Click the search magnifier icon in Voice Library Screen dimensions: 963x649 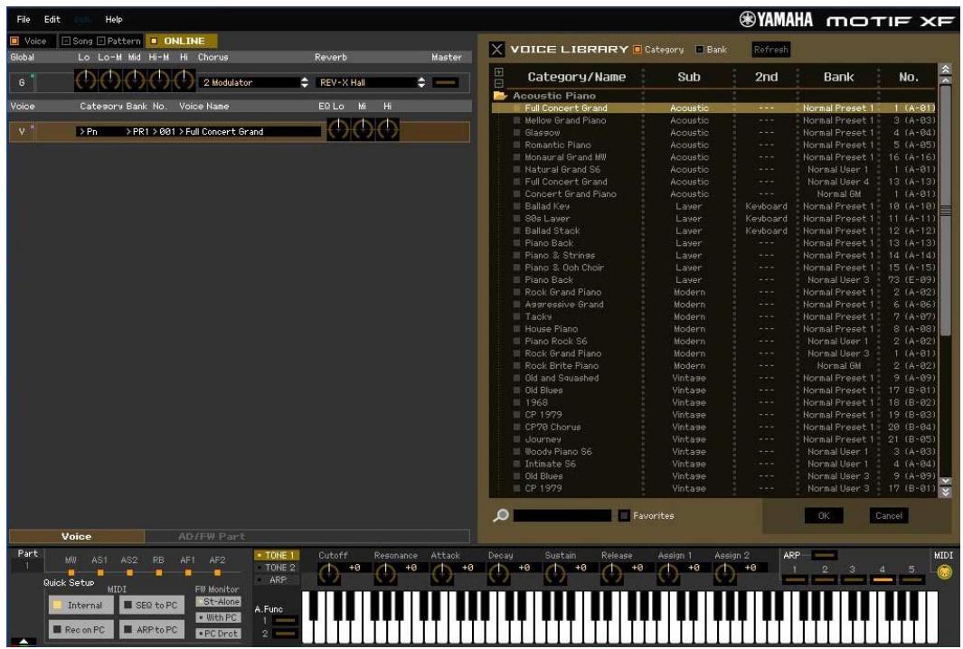(x=501, y=515)
